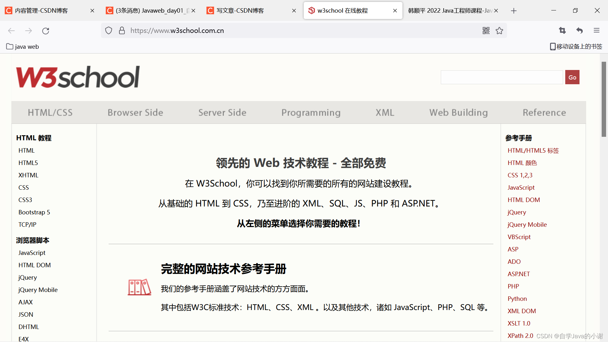Open the CSS tutorial link in left menu
608x342 pixels.
click(x=23, y=187)
